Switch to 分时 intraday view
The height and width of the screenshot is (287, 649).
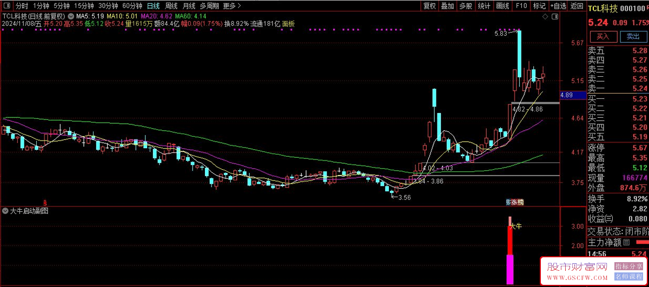[x=22, y=6]
